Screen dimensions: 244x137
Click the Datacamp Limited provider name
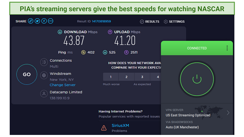coord(66,92)
